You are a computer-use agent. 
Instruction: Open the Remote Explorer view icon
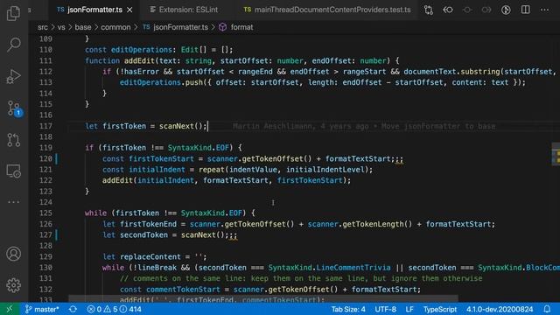[14, 171]
